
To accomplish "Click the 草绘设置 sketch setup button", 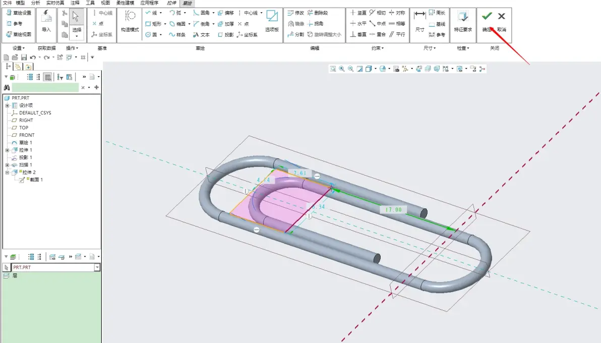I will (x=19, y=13).
